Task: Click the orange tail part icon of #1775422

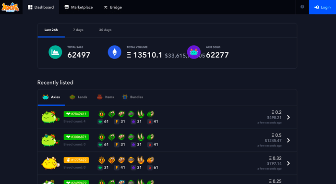Action: (x=151, y=160)
